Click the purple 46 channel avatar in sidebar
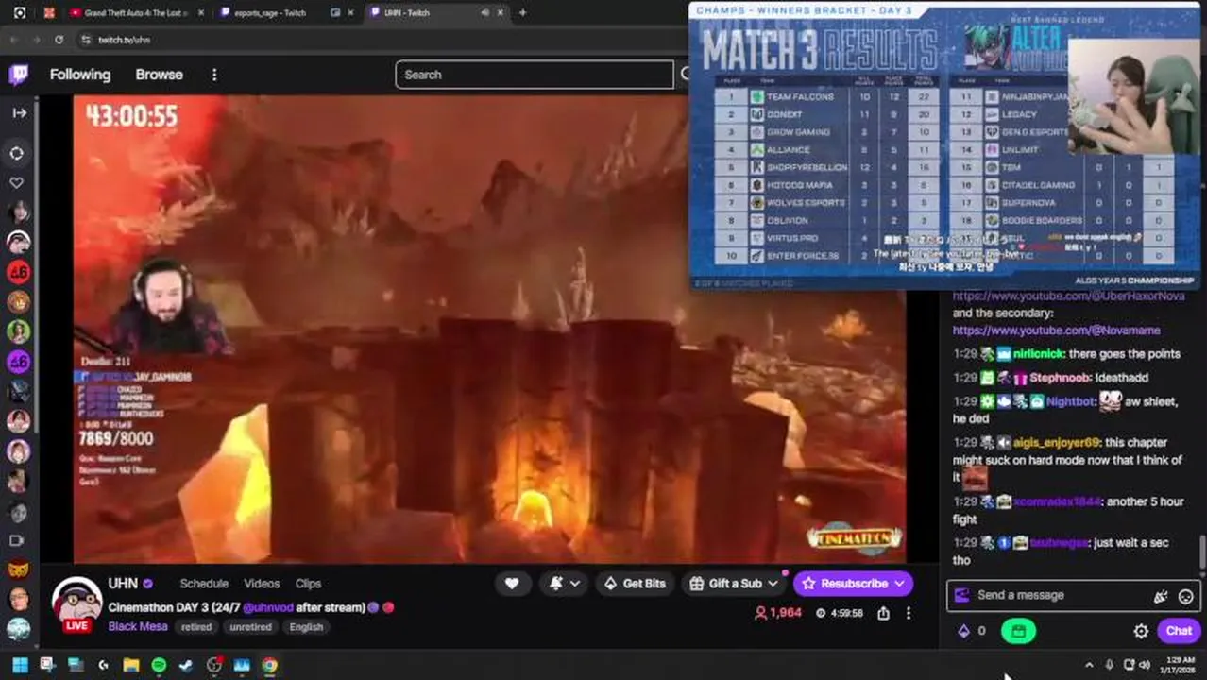The height and width of the screenshot is (680, 1207). [x=17, y=361]
